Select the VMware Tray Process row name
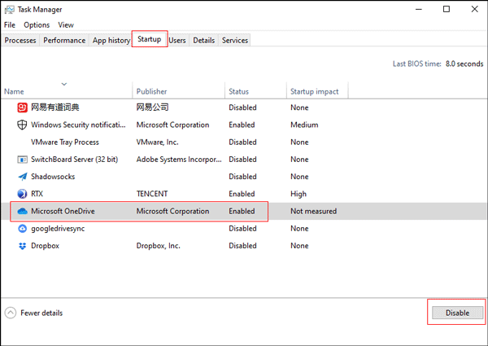 pyautogui.click(x=65, y=142)
